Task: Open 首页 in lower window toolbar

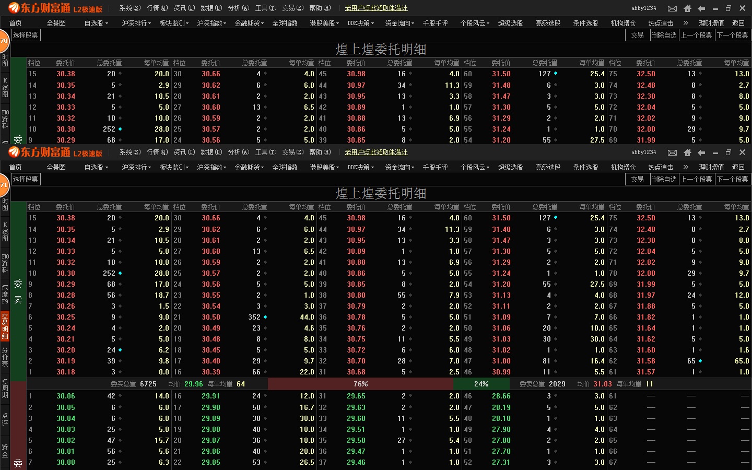Action: tap(16, 167)
